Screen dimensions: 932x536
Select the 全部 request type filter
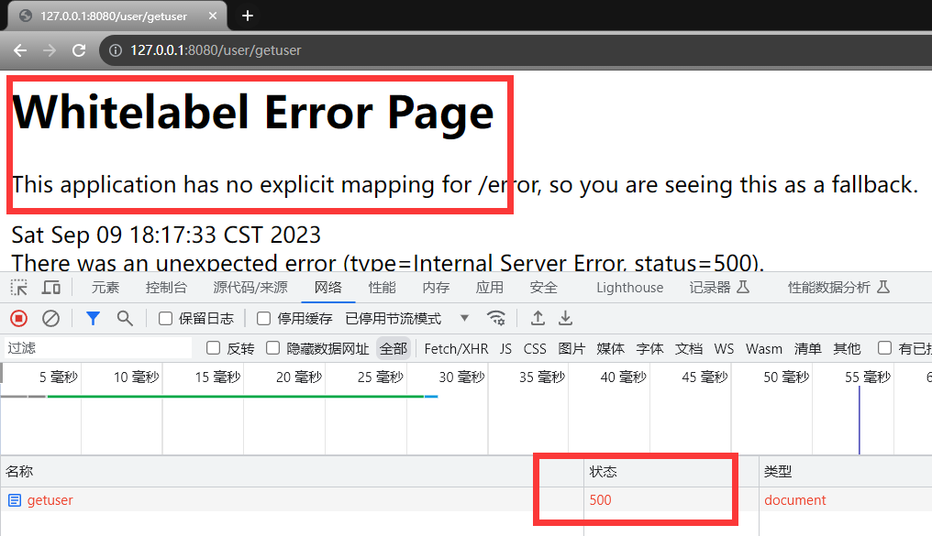point(394,348)
